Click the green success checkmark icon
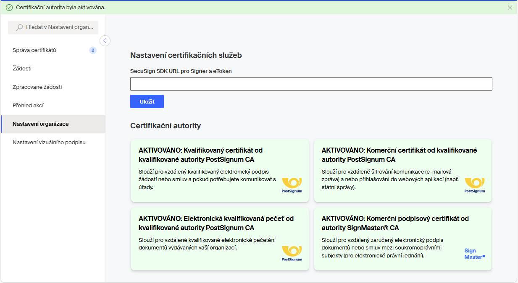The height and width of the screenshot is (283, 518). click(x=9, y=8)
